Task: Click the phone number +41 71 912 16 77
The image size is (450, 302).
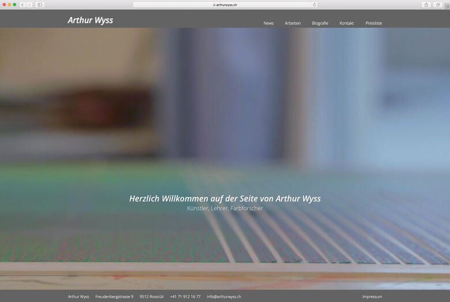Action: [185, 297]
